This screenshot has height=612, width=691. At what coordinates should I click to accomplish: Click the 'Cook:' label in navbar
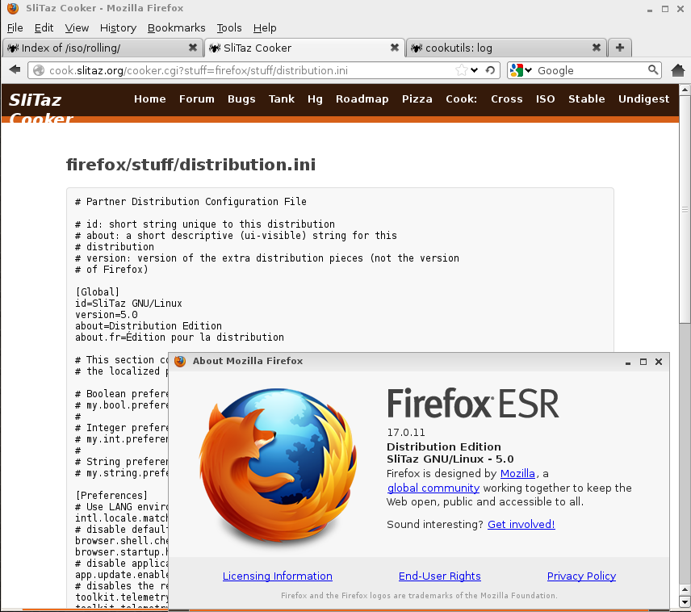[462, 99]
